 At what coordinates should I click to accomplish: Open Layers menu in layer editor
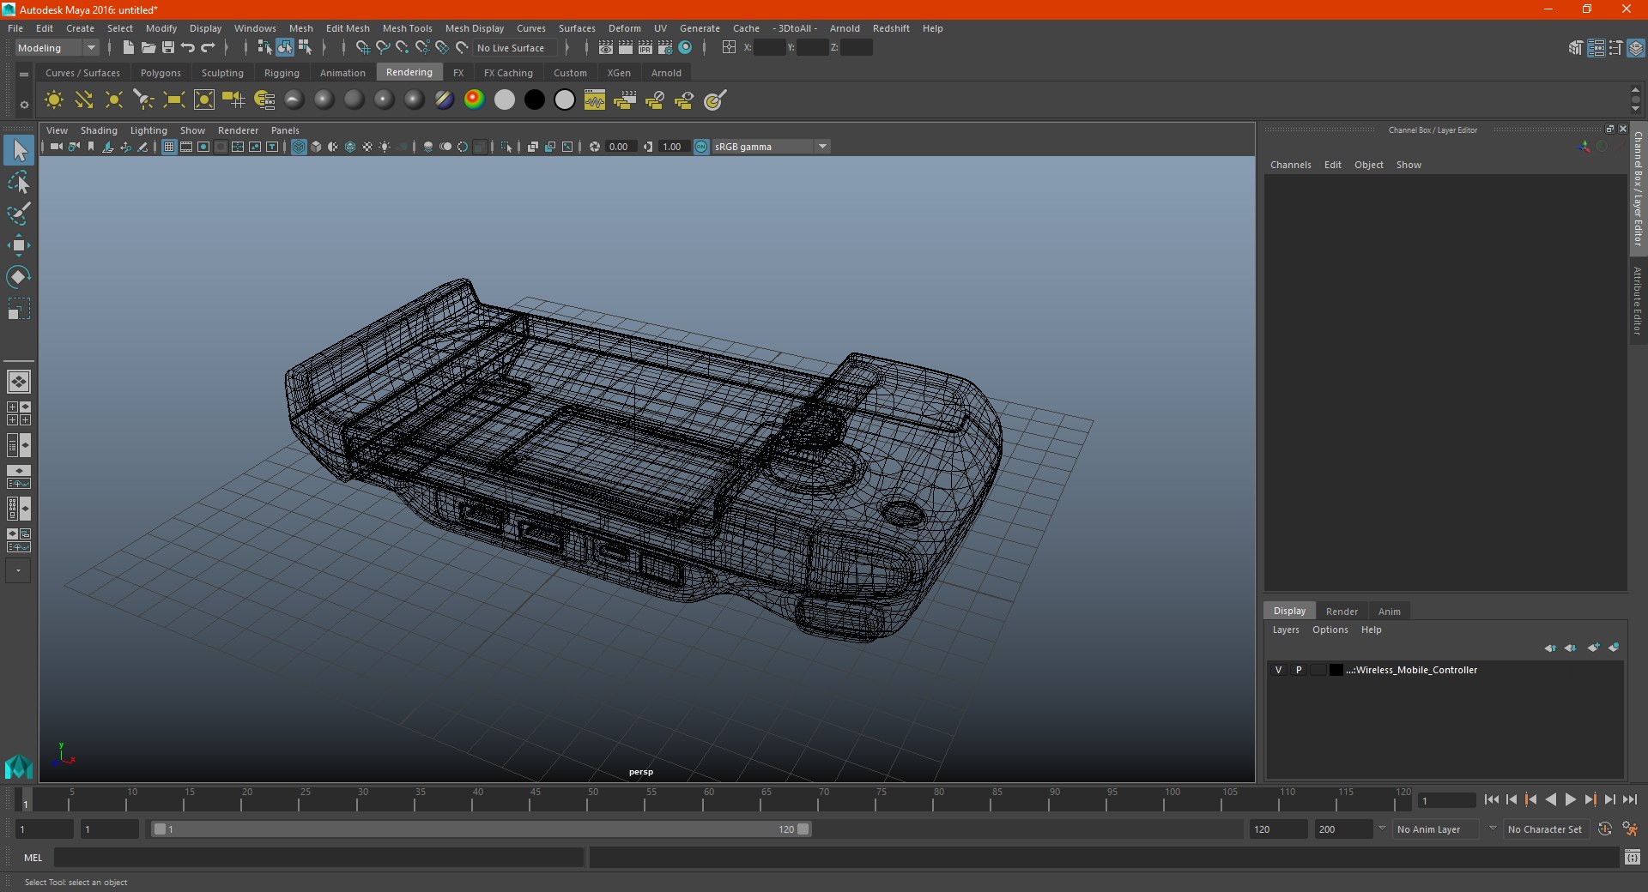1286,630
